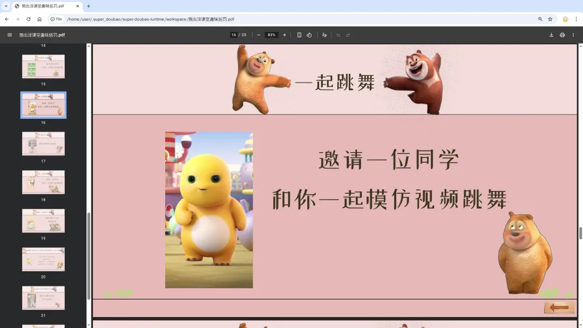The height and width of the screenshot is (328, 583).
Task: Click the undo arrow in PDF toolbar
Action: pos(338,35)
